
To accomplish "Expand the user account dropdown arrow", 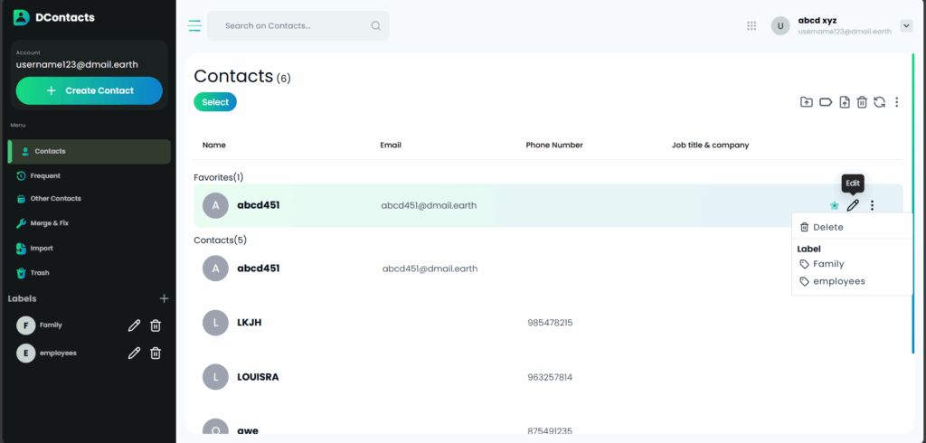I will tap(906, 26).
